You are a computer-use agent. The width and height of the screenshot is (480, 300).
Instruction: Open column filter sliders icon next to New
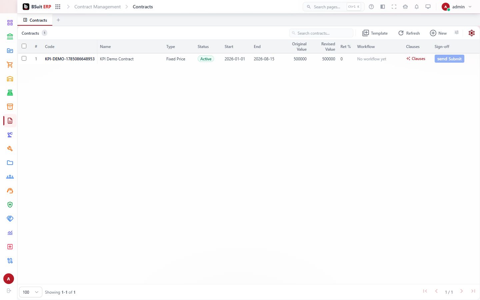[x=457, y=33]
